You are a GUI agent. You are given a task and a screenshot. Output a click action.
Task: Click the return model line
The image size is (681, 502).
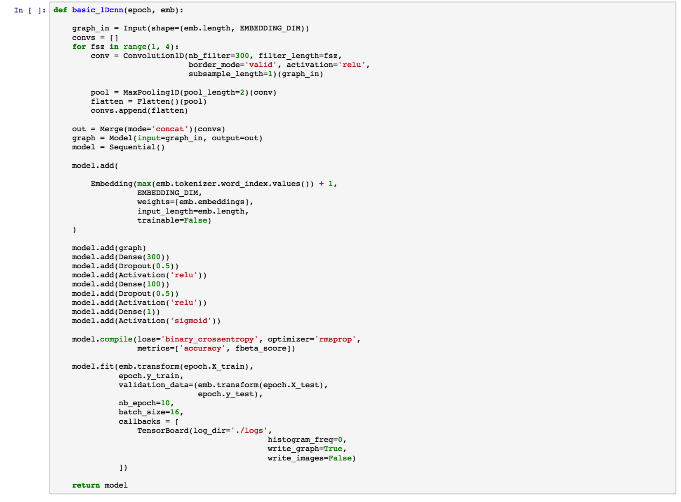(100, 486)
